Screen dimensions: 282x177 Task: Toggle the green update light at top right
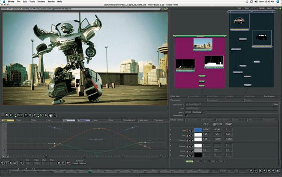(280, 8)
